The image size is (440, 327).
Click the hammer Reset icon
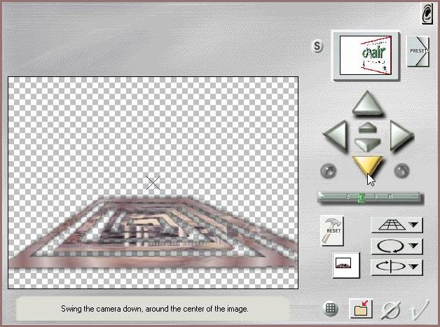(332, 229)
